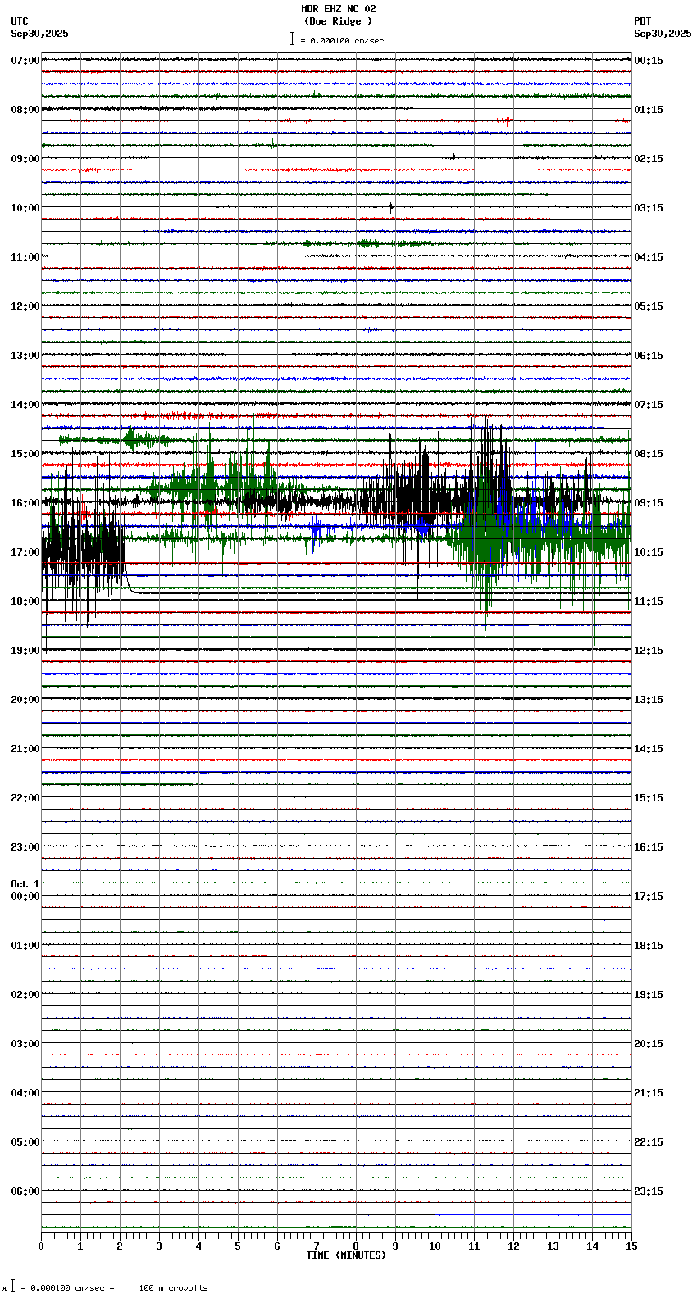Select the '23:00' UTC time label
The width and height of the screenshot is (697, 1298).
pyautogui.click(x=25, y=847)
